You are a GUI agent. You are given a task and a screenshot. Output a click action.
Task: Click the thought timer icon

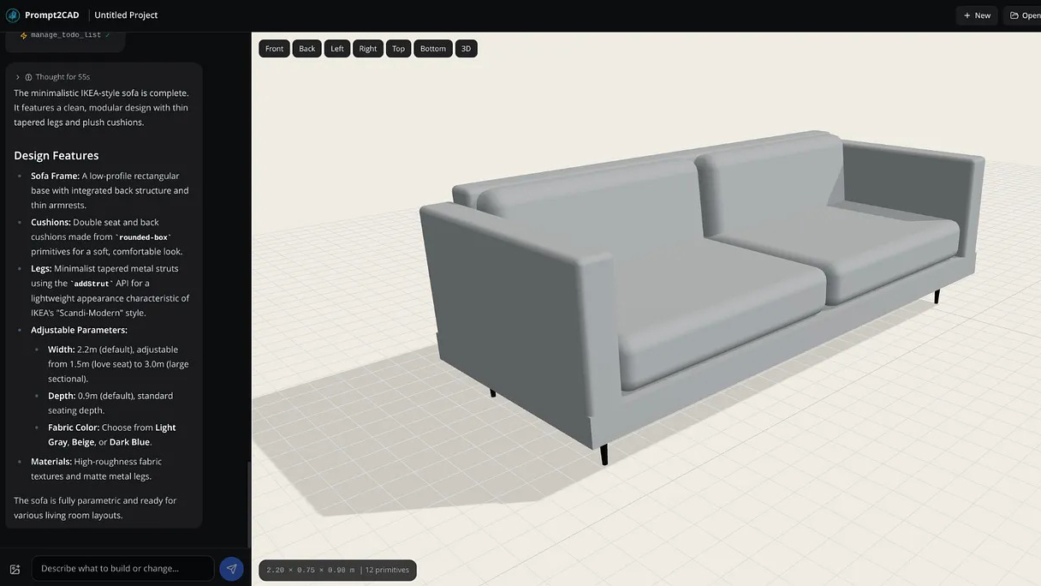28,77
